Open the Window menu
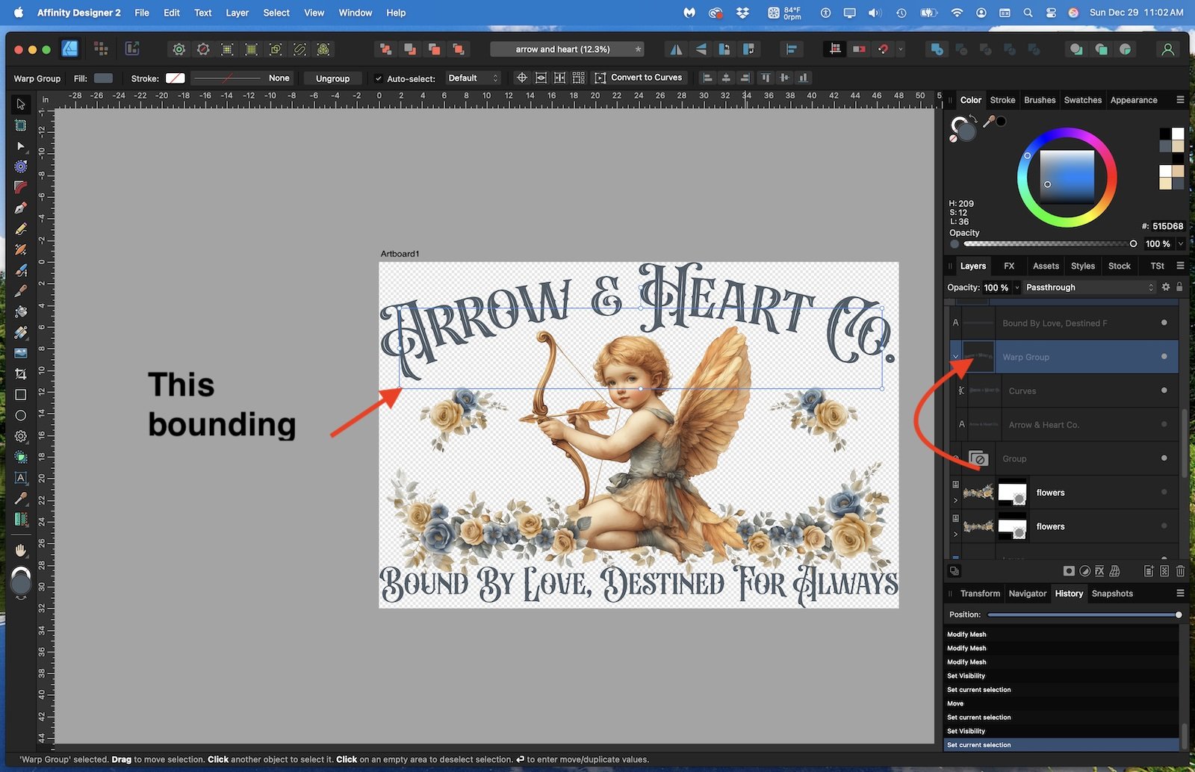1195x772 pixels. click(x=356, y=13)
